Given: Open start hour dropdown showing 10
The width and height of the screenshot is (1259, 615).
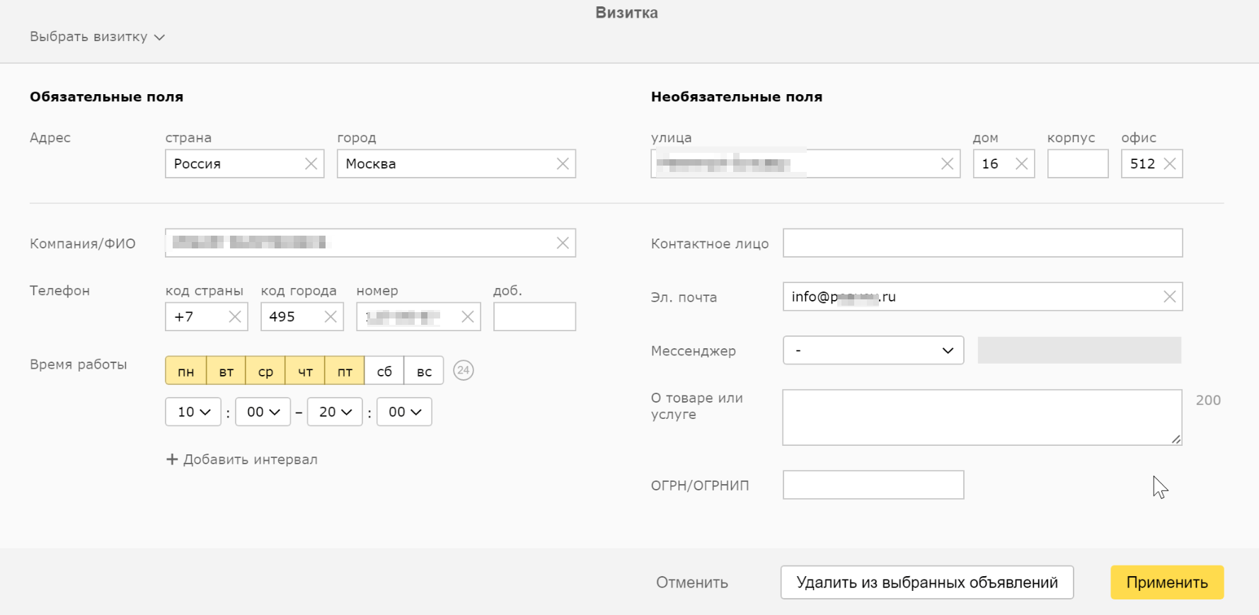Looking at the screenshot, I should coord(193,412).
